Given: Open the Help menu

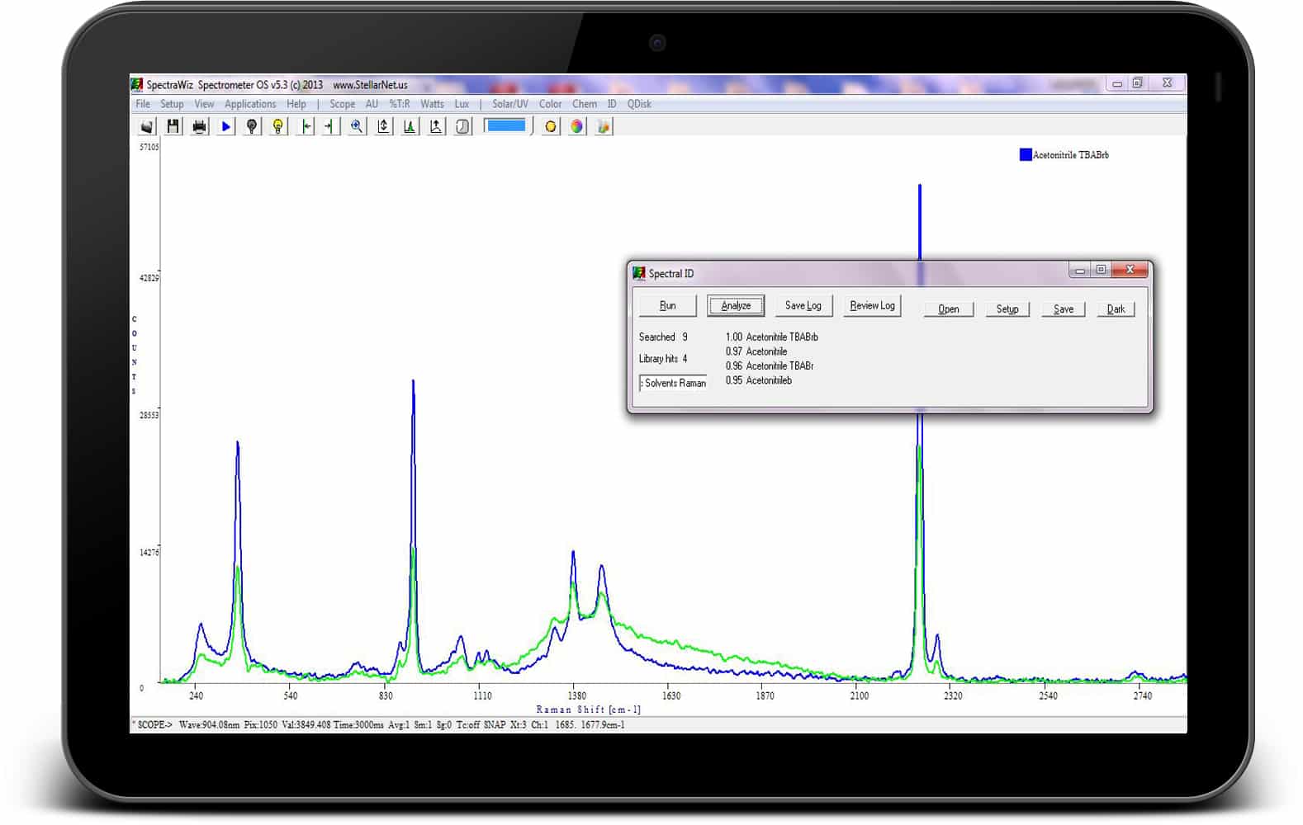Looking at the screenshot, I should pos(296,104).
